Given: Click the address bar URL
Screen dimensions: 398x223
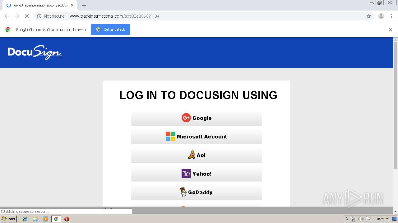Looking at the screenshot, I should (x=114, y=16).
